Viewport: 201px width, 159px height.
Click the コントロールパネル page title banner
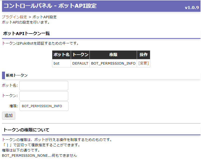click(x=50, y=6)
